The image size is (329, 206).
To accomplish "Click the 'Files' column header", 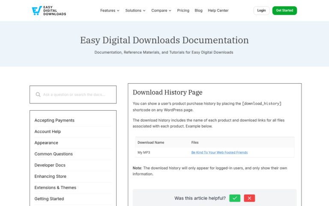I will pyautogui.click(x=195, y=142).
